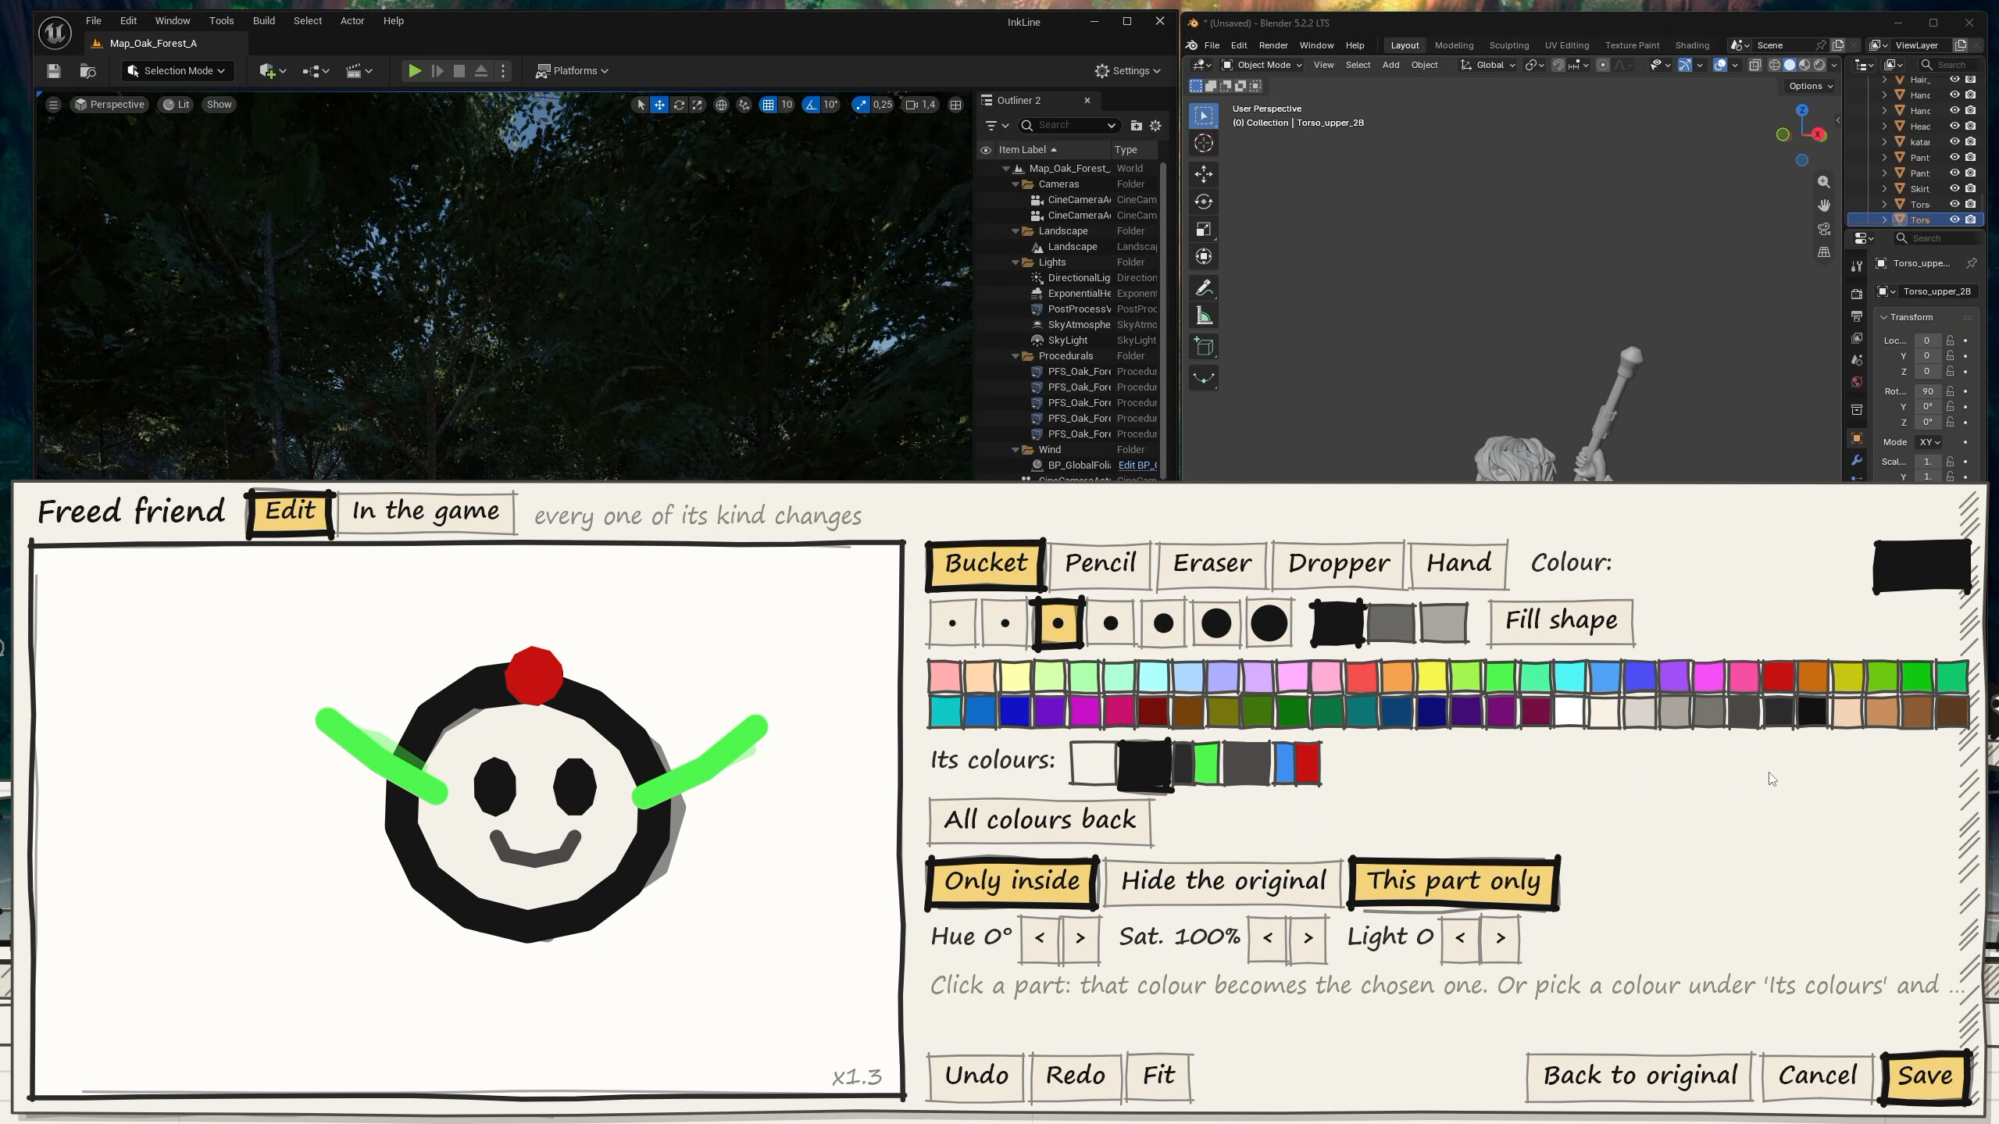This screenshot has width=1999, height=1124.
Task: Select the Unreal translate gizmo icon
Action: point(660,105)
